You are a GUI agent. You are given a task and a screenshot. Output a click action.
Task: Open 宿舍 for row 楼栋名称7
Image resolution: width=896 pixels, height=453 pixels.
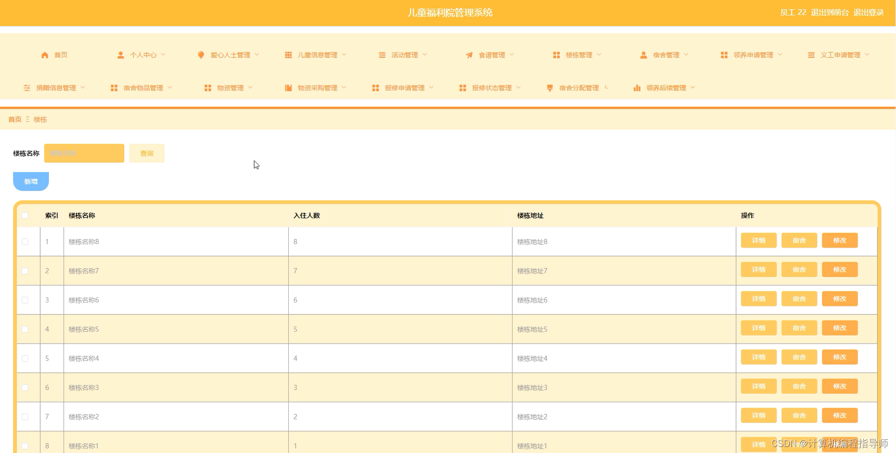[799, 270]
